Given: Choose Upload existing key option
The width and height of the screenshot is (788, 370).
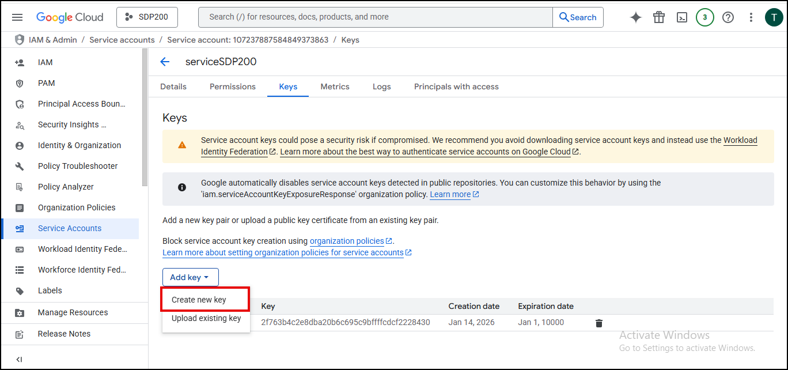Looking at the screenshot, I should 206,318.
